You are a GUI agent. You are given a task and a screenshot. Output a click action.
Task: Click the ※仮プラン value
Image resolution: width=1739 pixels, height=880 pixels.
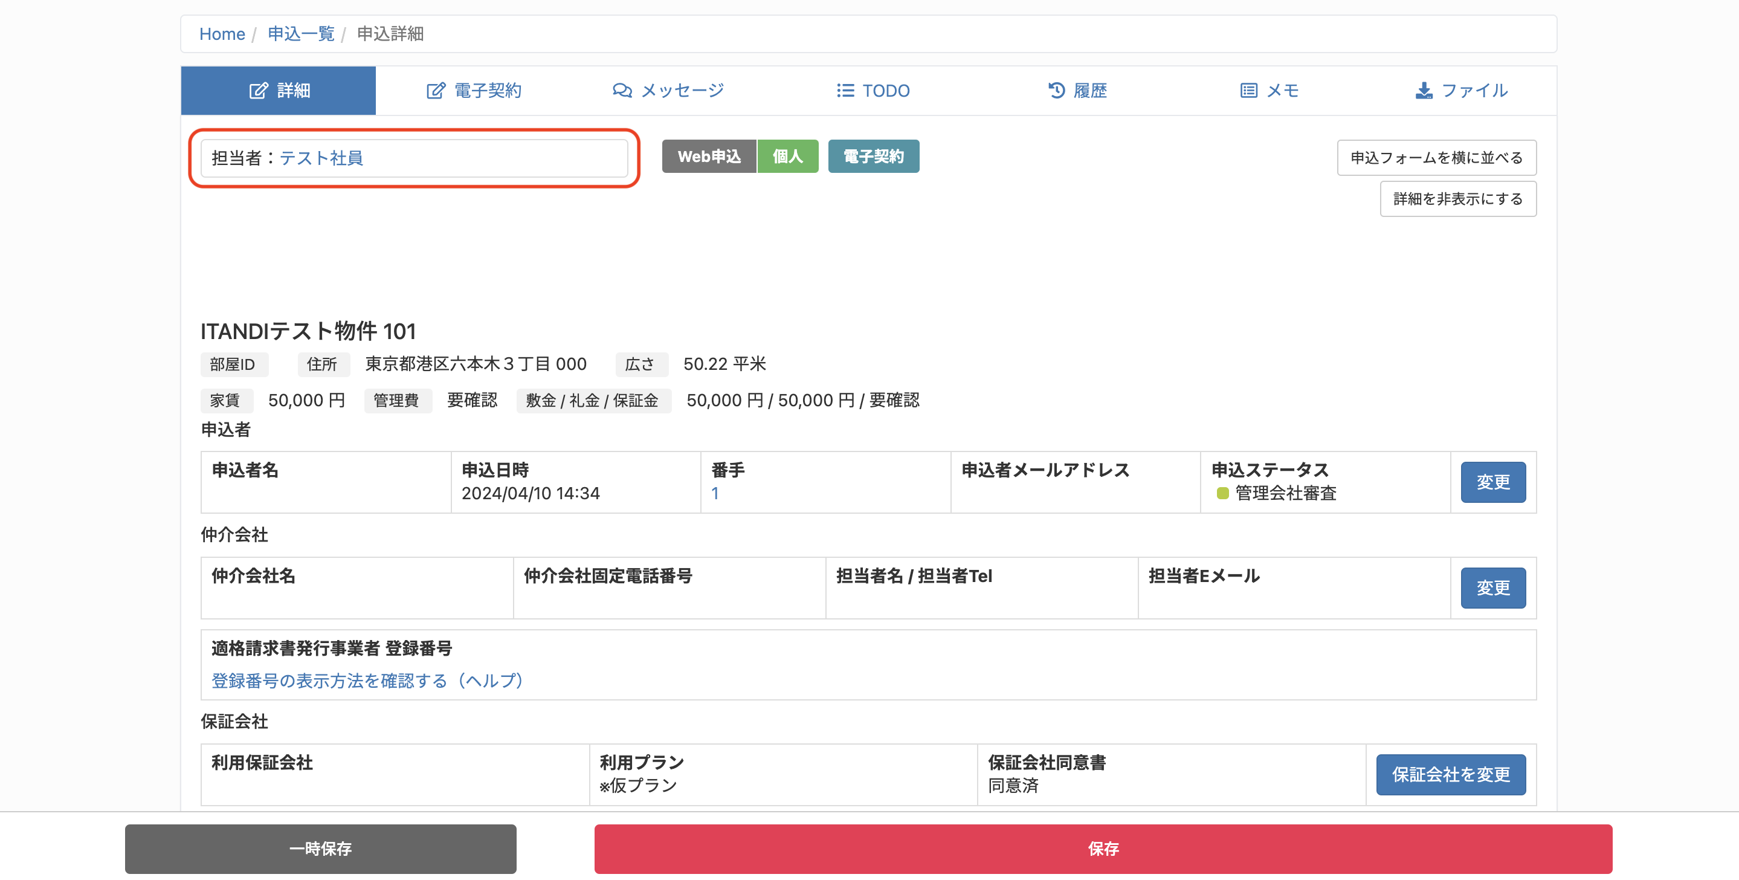(638, 786)
